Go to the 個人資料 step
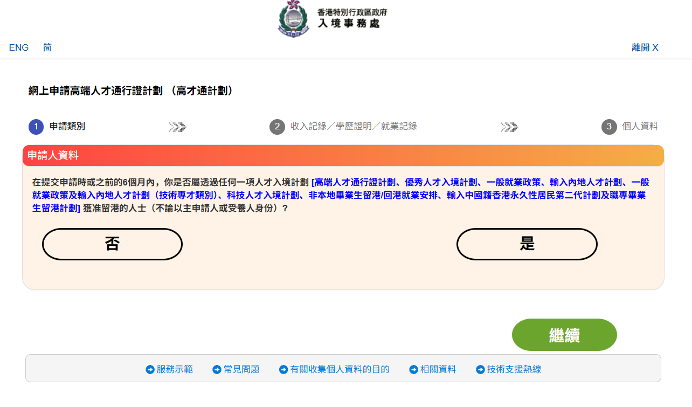 640,126
